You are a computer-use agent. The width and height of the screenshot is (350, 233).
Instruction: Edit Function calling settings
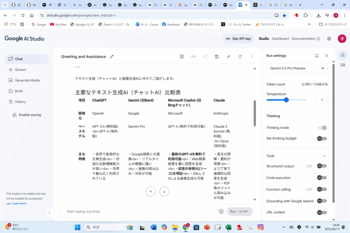309,189
